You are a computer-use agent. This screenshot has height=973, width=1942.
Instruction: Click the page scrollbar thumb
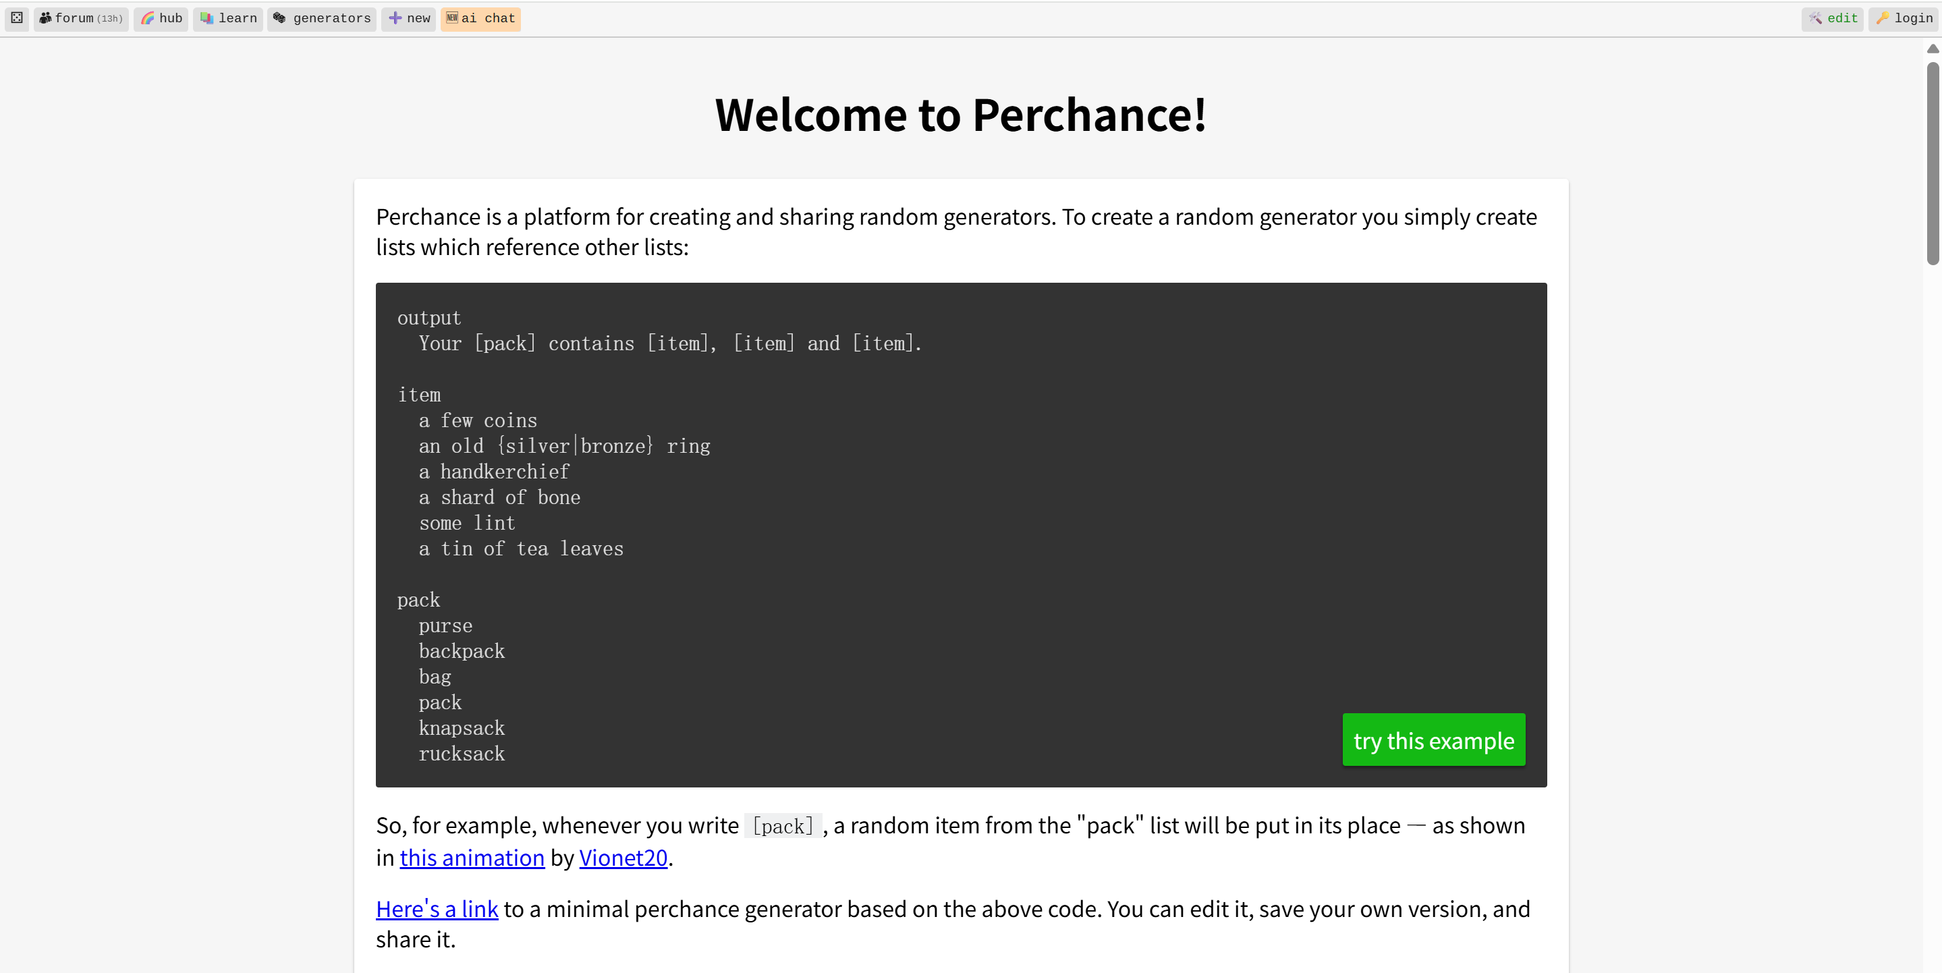tap(1932, 163)
